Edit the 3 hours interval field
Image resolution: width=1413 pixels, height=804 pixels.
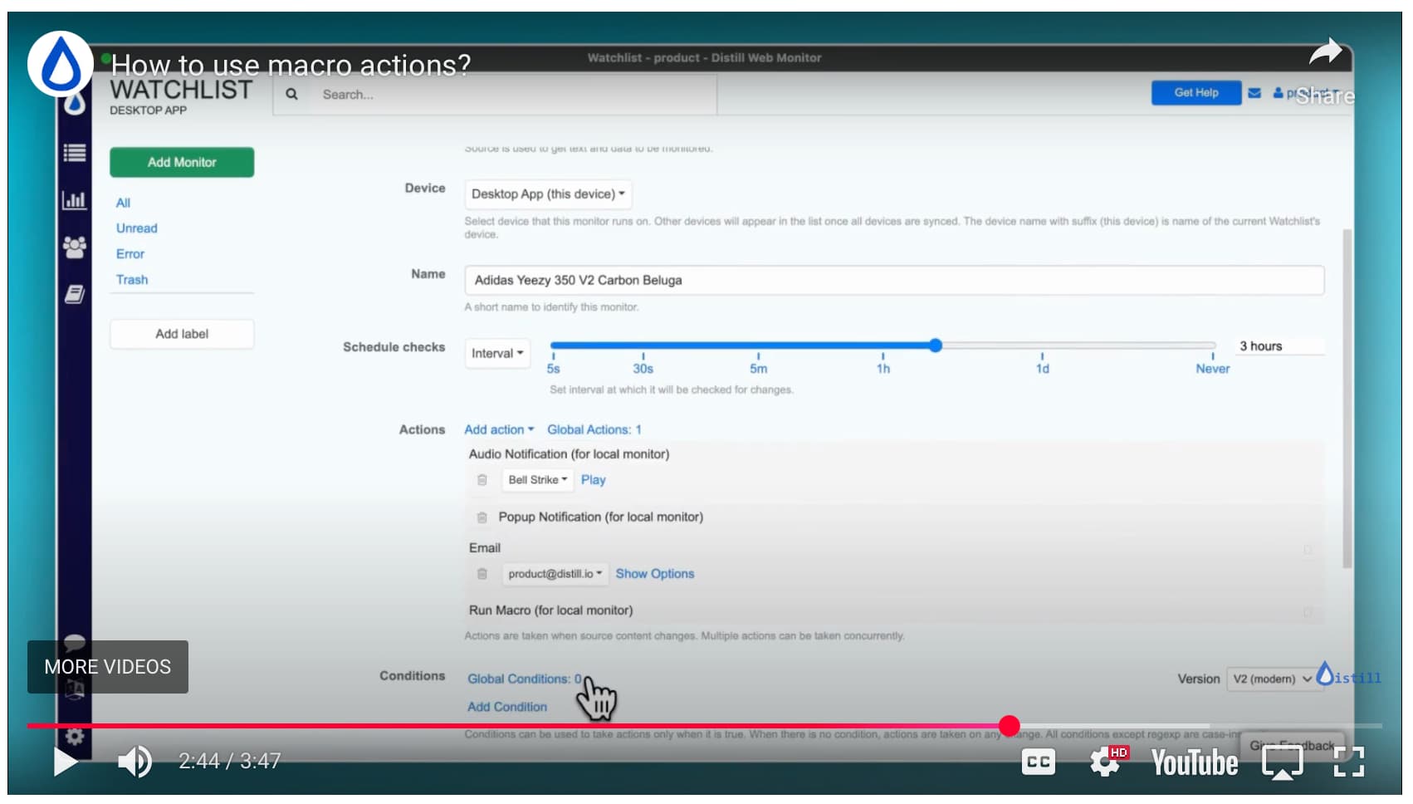[x=1279, y=346]
